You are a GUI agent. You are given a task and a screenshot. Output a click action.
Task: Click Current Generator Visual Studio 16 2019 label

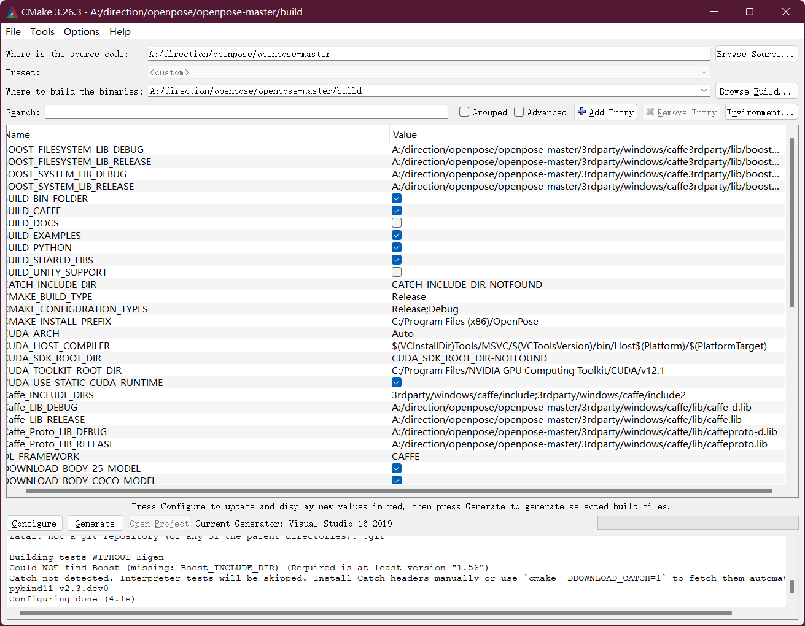coord(294,524)
